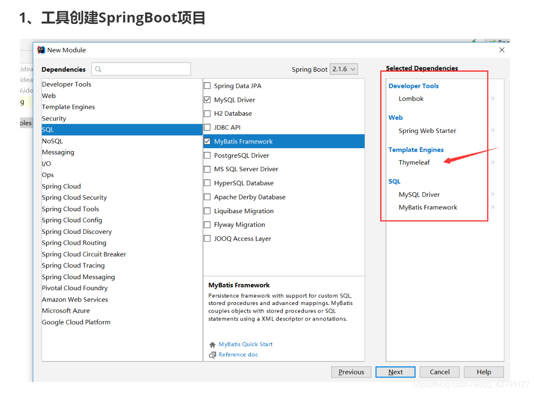Enable the JOOQ Access Layer checkbox
The height and width of the screenshot is (393, 534).
pyautogui.click(x=207, y=238)
